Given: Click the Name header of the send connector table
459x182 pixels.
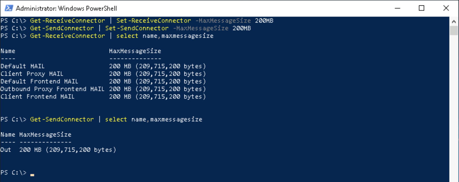Looking at the screenshot, I should 8,135.
